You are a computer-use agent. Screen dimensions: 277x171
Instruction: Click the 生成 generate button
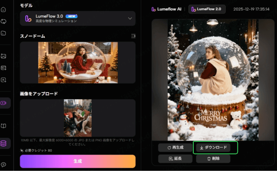click(x=78, y=161)
